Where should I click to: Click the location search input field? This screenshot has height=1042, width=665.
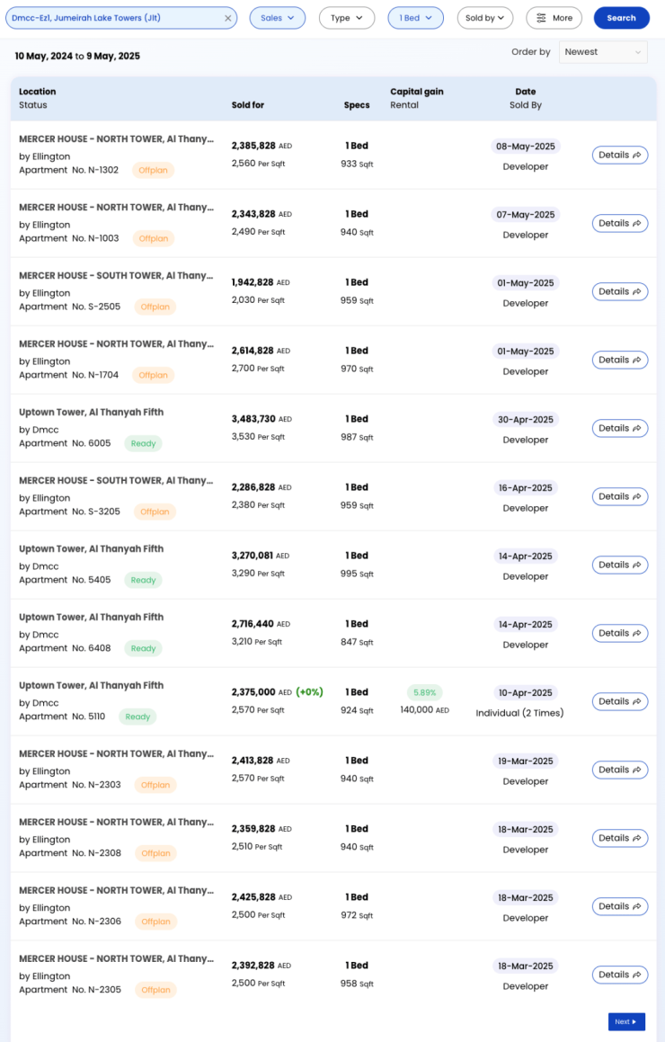112,18
